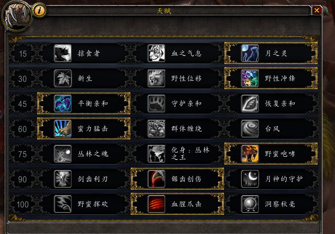Choose the 剑齿利刃 talent label
Image resolution: width=335 pixels, height=234 pixels.
(x=93, y=179)
